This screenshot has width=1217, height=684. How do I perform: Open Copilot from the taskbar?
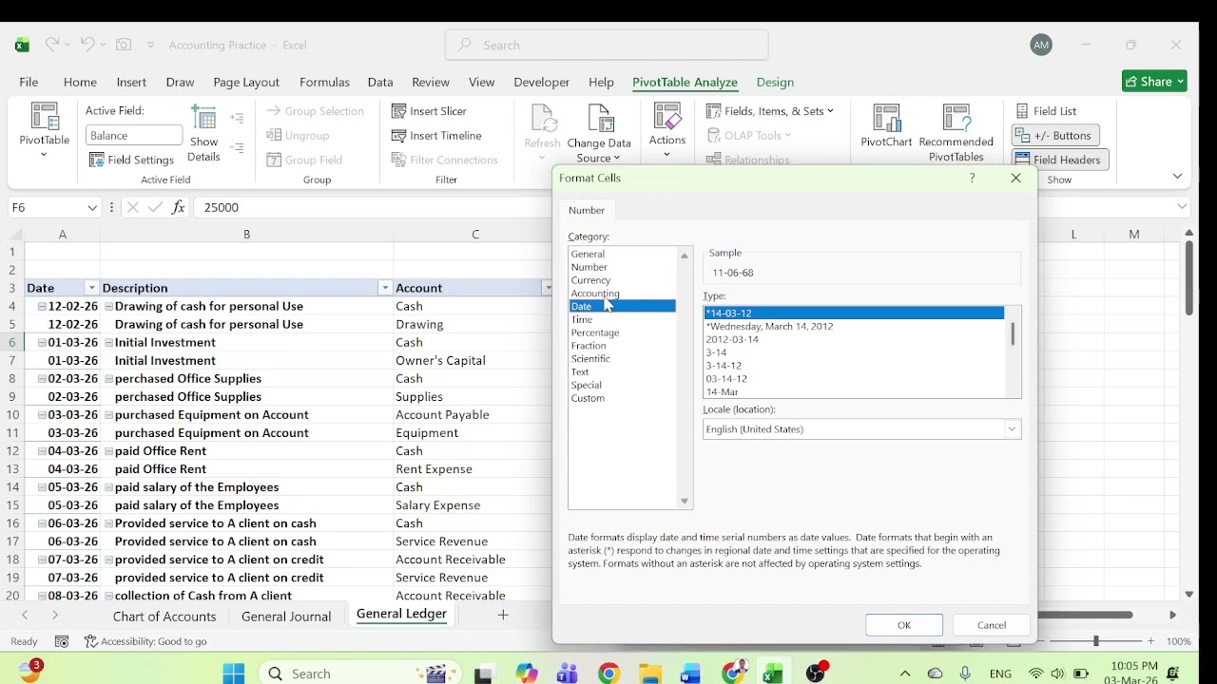coord(527,674)
